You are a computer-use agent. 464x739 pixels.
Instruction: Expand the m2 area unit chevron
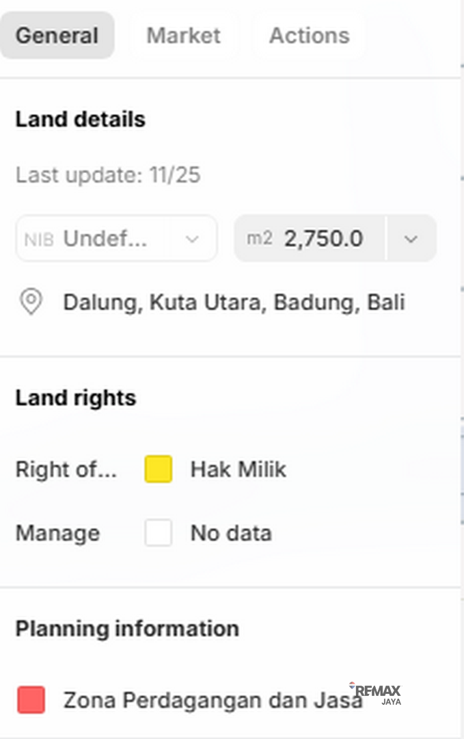[411, 239]
